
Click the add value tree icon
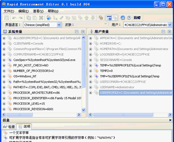[55, 18]
